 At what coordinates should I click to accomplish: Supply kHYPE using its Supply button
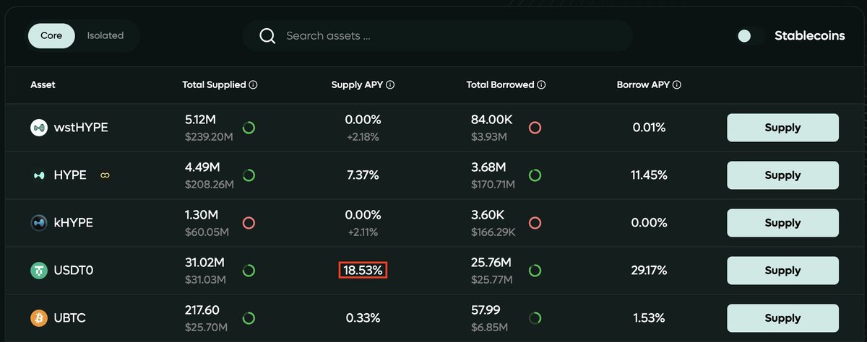point(782,223)
